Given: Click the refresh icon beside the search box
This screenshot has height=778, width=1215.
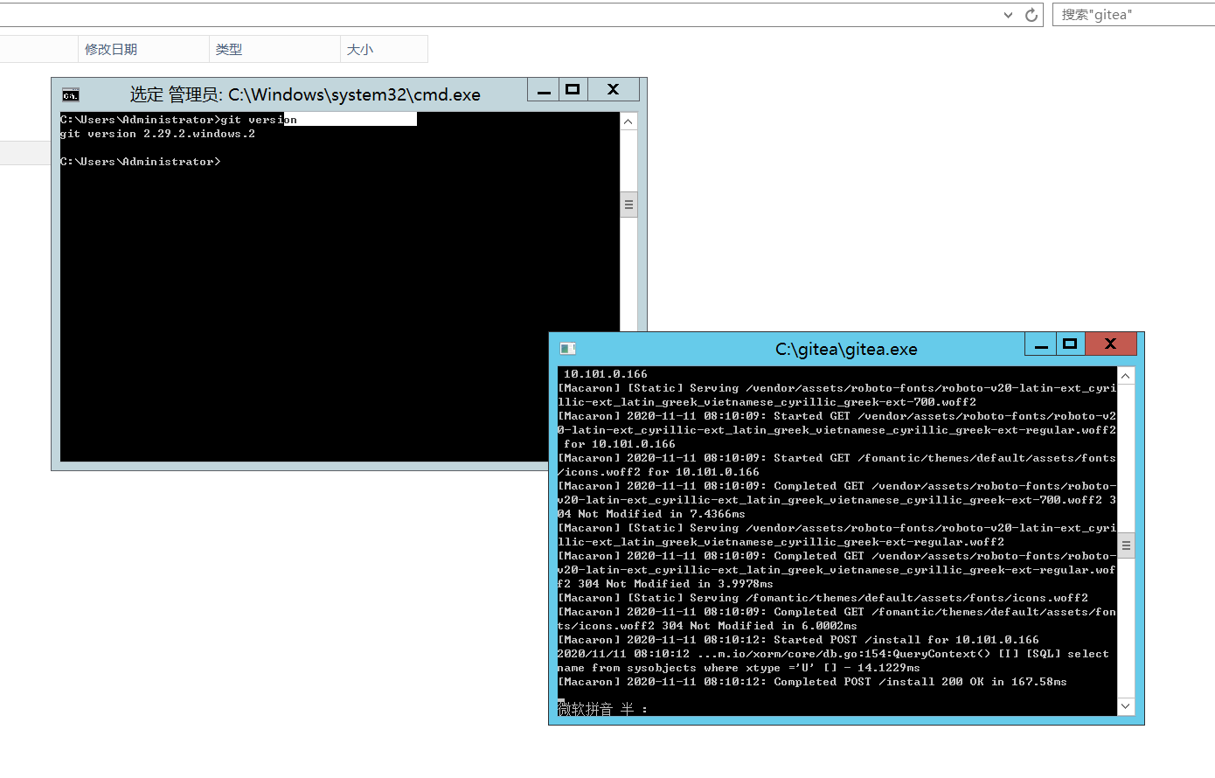Looking at the screenshot, I should 1031,14.
